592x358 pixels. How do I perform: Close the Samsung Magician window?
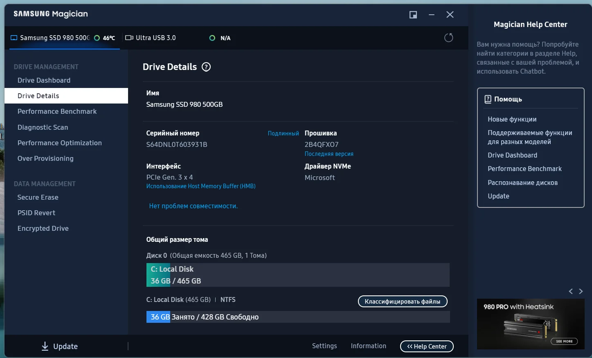[x=450, y=15]
